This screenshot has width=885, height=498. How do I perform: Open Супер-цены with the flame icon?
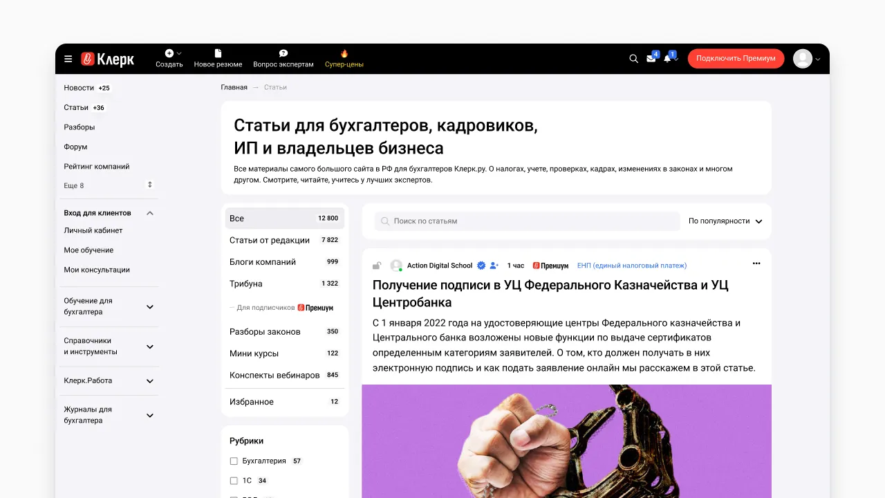[344, 59]
